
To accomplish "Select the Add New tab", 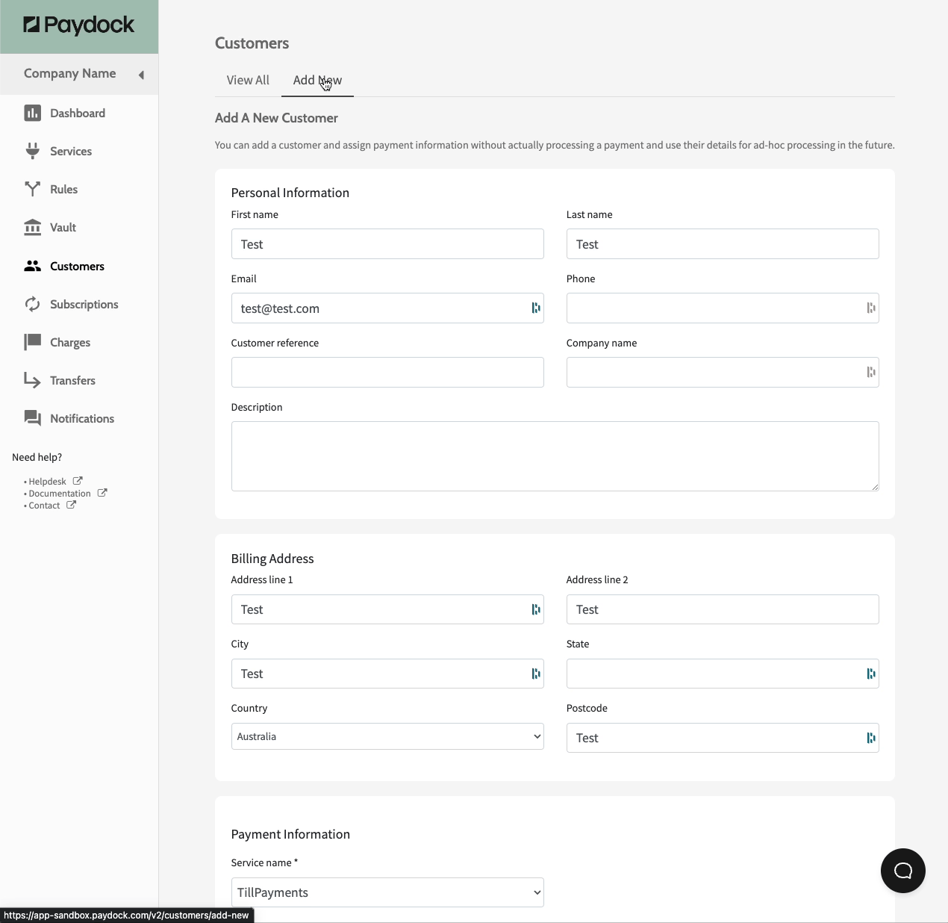I will (x=317, y=80).
